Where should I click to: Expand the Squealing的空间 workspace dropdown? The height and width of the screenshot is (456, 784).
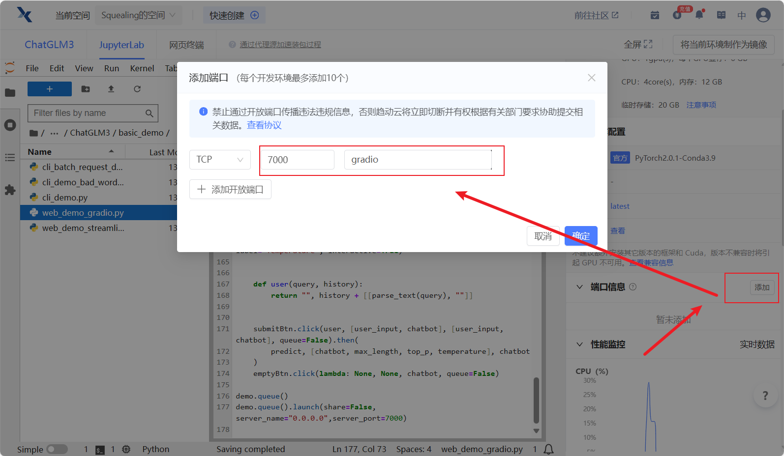tap(138, 15)
